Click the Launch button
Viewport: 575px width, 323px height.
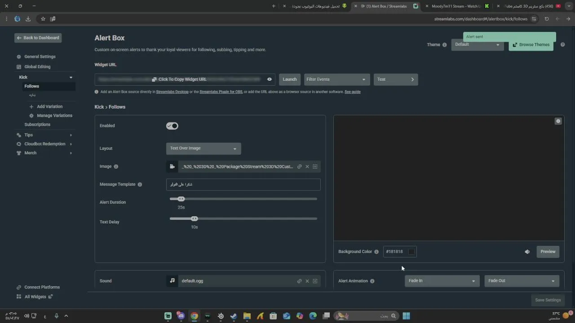[x=290, y=79]
